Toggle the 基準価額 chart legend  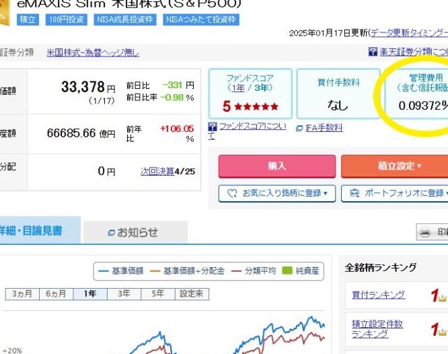point(121,271)
